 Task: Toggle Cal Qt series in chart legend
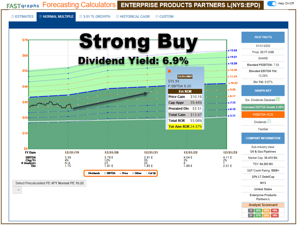(x=151, y=173)
